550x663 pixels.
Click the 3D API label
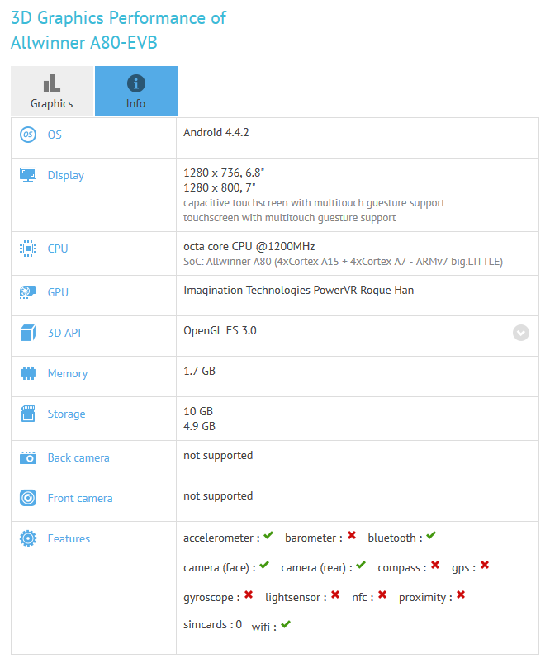pyautogui.click(x=64, y=334)
